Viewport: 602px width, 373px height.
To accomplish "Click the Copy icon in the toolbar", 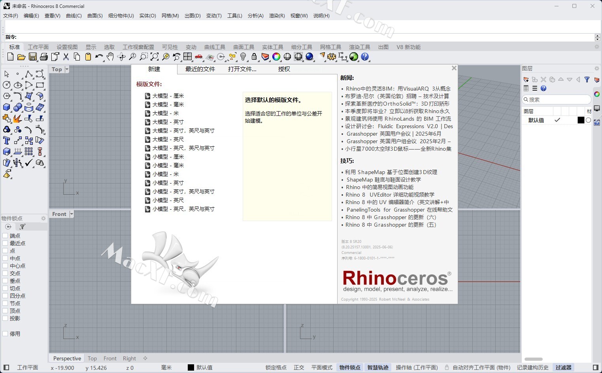I will [77, 57].
